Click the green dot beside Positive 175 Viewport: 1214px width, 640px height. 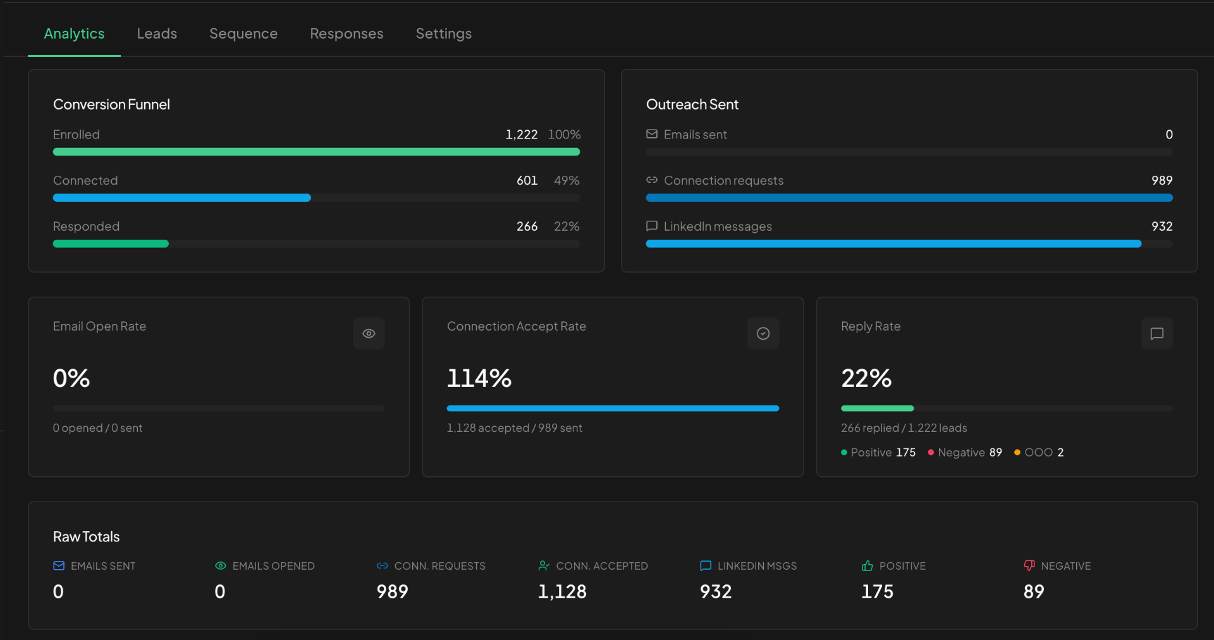pyautogui.click(x=844, y=452)
